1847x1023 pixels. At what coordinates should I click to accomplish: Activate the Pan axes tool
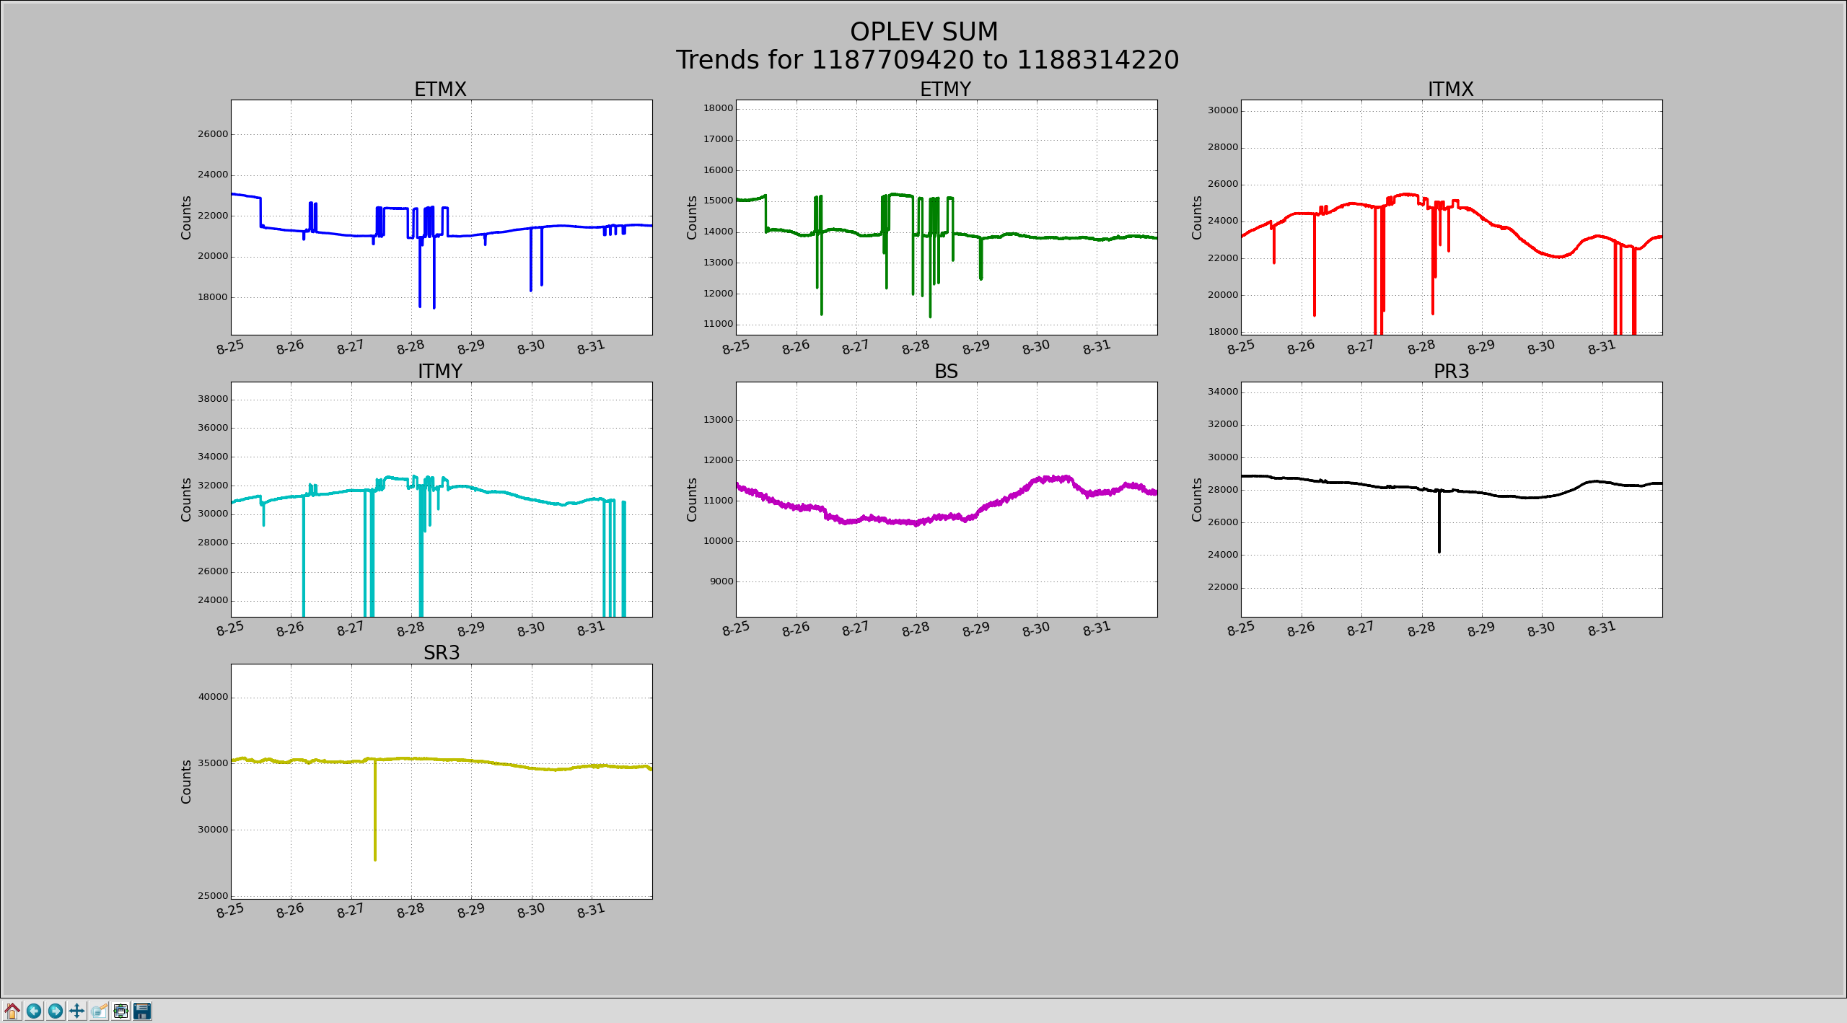coord(77,1011)
